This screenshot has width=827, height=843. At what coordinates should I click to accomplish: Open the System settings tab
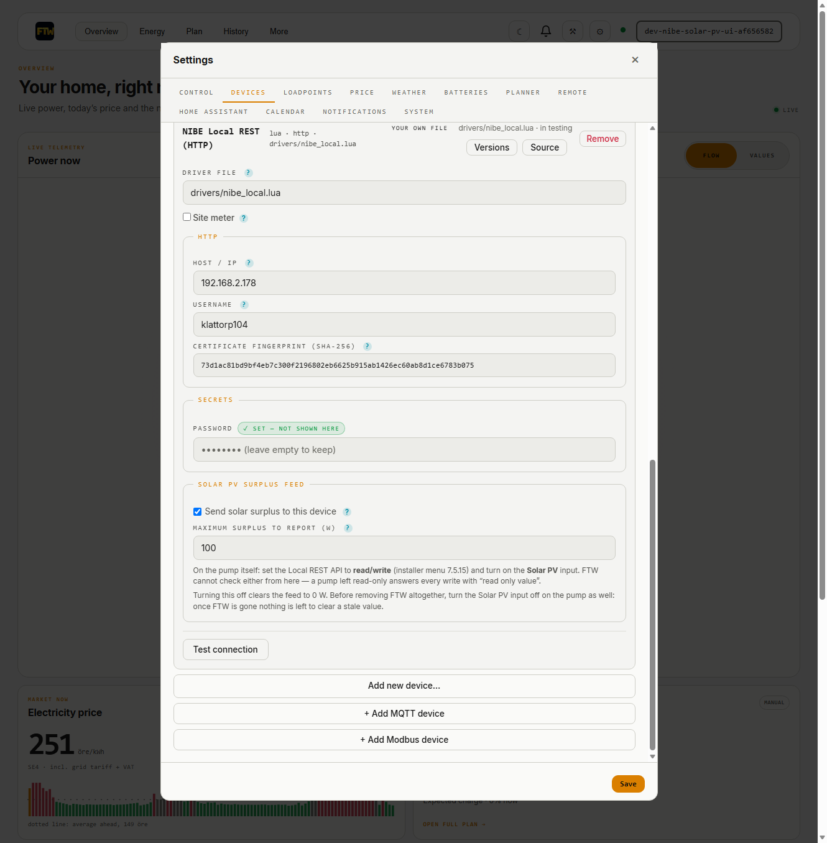[419, 112]
